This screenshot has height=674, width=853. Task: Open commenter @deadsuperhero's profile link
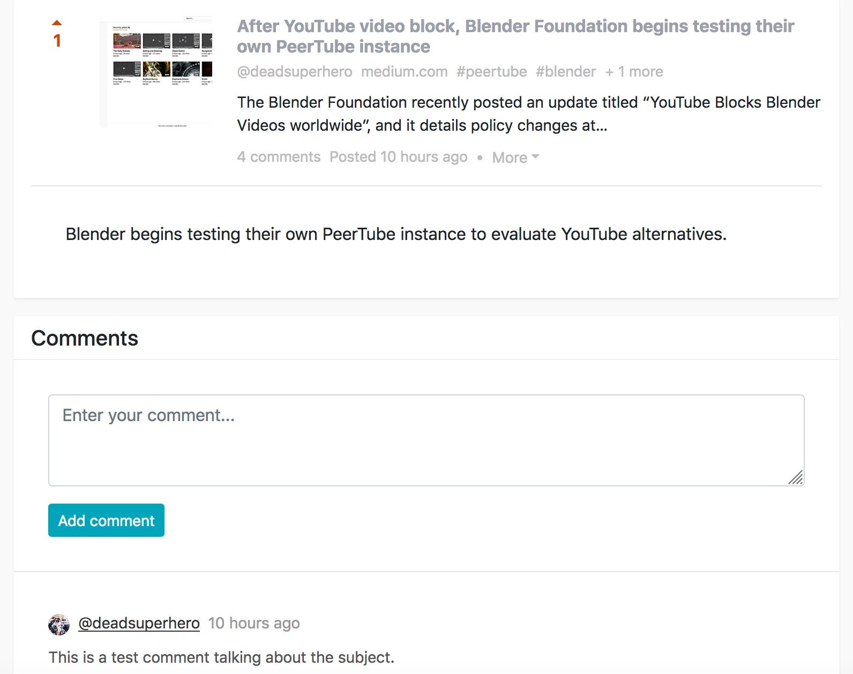point(139,623)
